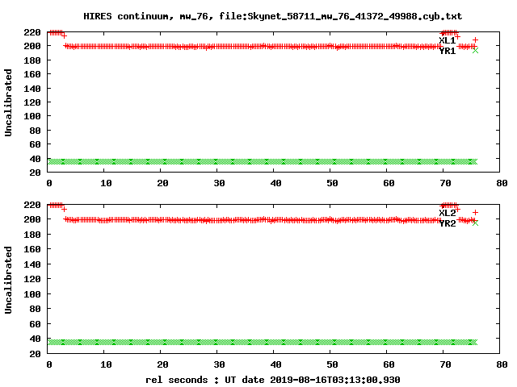Image resolution: width=517 pixels, height=387 pixels.
Task: Click the red plus marker beside XL1
Action: click(475, 40)
